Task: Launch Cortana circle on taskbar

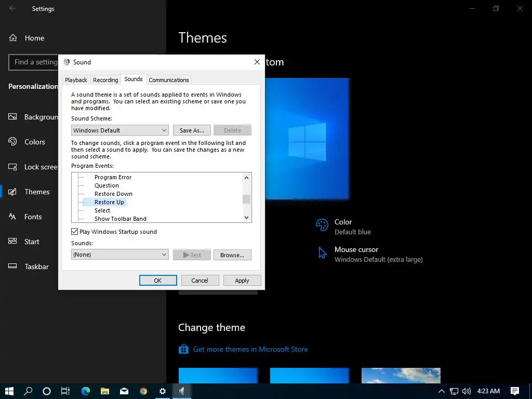Action: [47, 391]
